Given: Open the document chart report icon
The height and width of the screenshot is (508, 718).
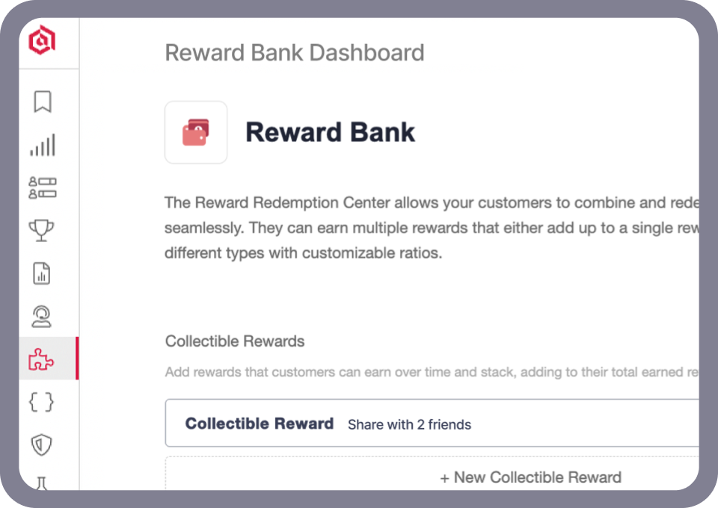Looking at the screenshot, I should click(x=42, y=273).
